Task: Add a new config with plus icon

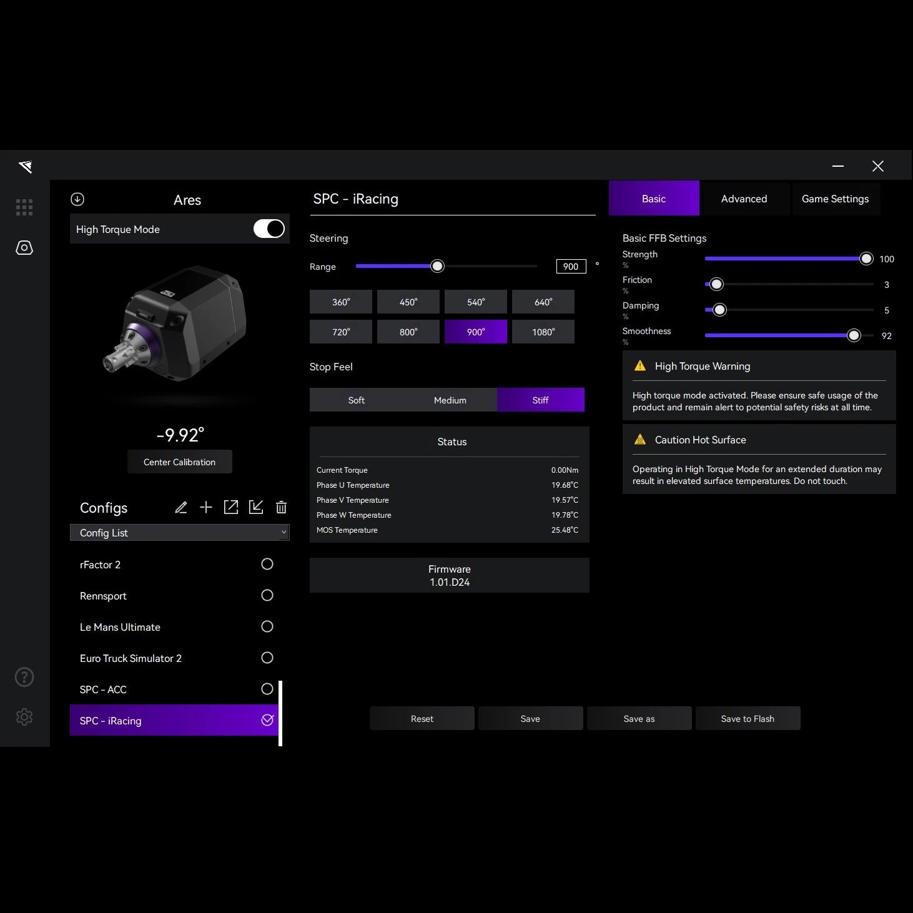Action: pyautogui.click(x=206, y=508)
